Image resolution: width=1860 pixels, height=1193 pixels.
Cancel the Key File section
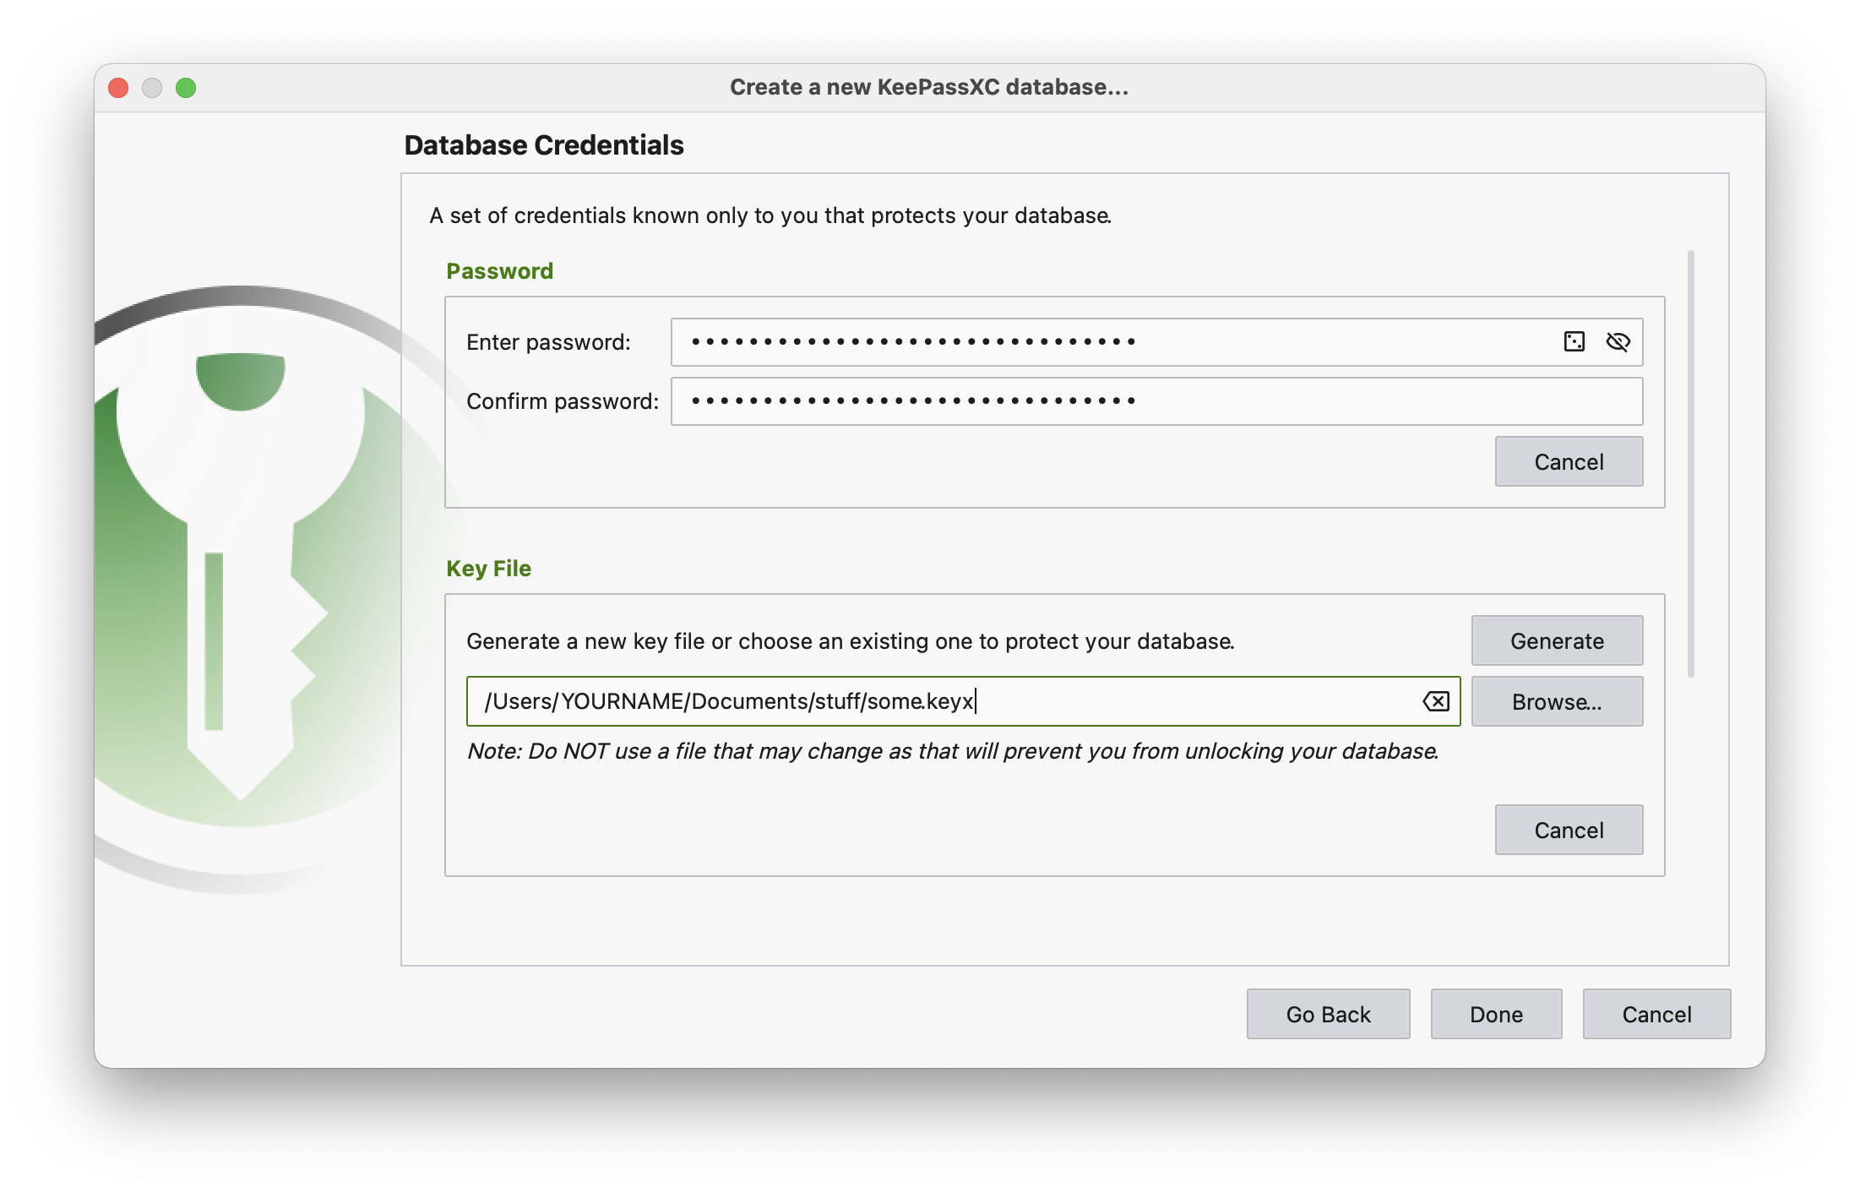pyautogui.click(x=1569, y=830)
